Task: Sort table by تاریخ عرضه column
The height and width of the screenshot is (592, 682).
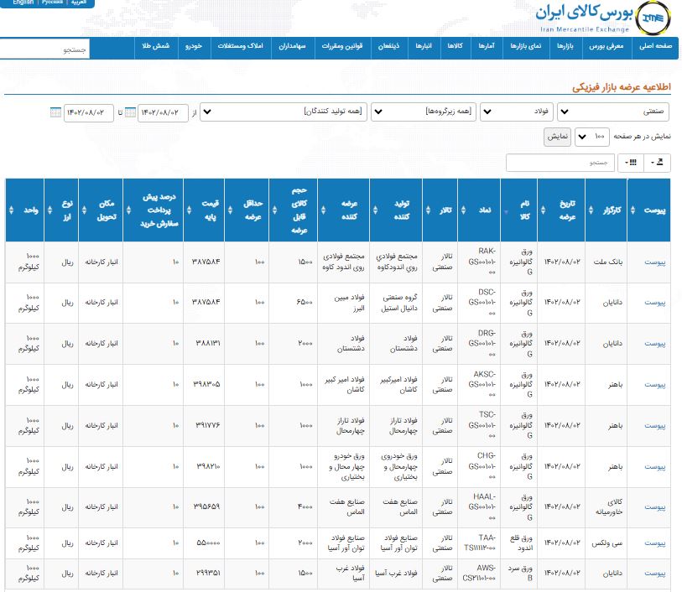Action: click(561, 210)
